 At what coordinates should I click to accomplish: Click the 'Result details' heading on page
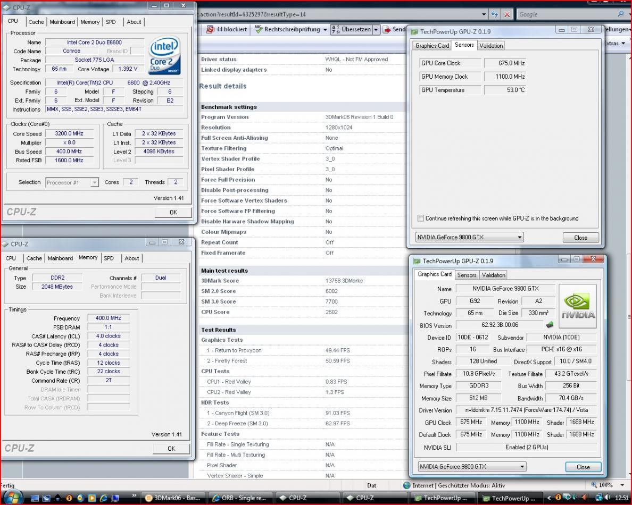point(222,86)
